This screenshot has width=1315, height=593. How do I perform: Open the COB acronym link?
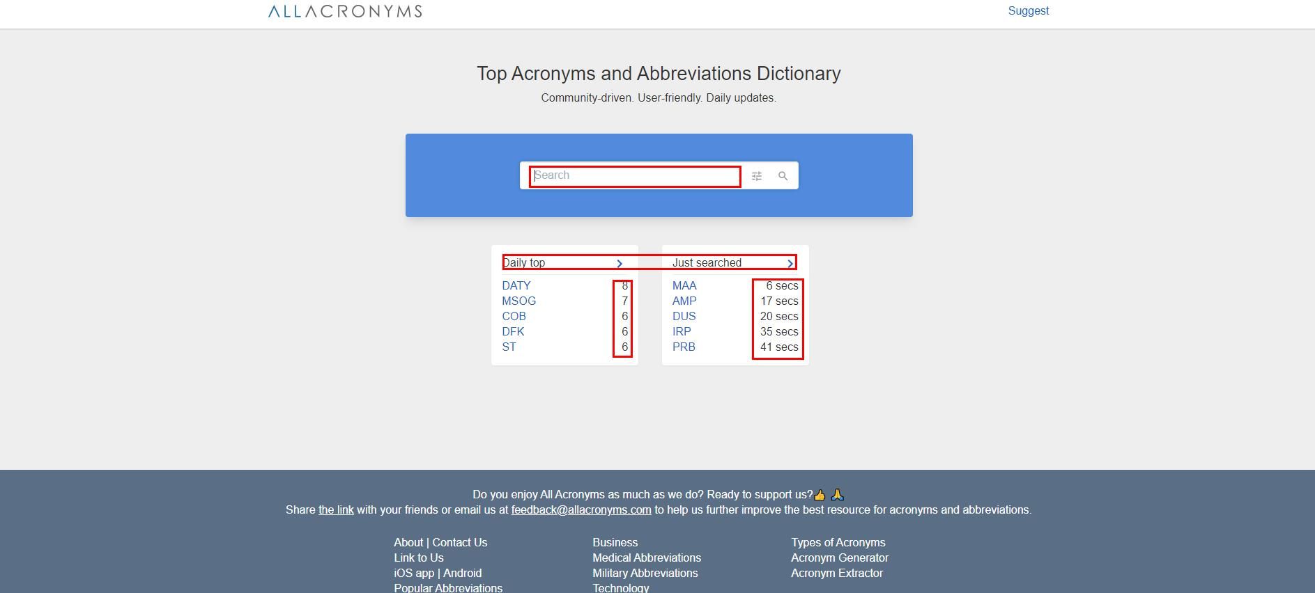click(x=514, y=317)
